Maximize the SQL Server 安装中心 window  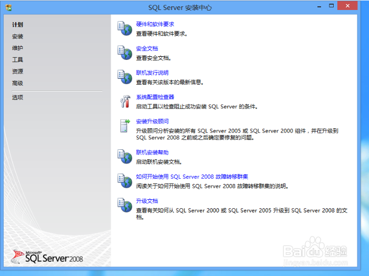(x=331, y=6)
